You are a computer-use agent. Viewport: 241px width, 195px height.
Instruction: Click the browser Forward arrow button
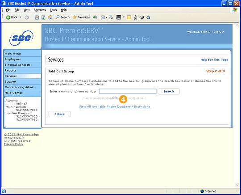coord(27,17)
